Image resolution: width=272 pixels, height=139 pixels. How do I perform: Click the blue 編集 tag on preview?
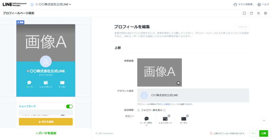point(20,22)
